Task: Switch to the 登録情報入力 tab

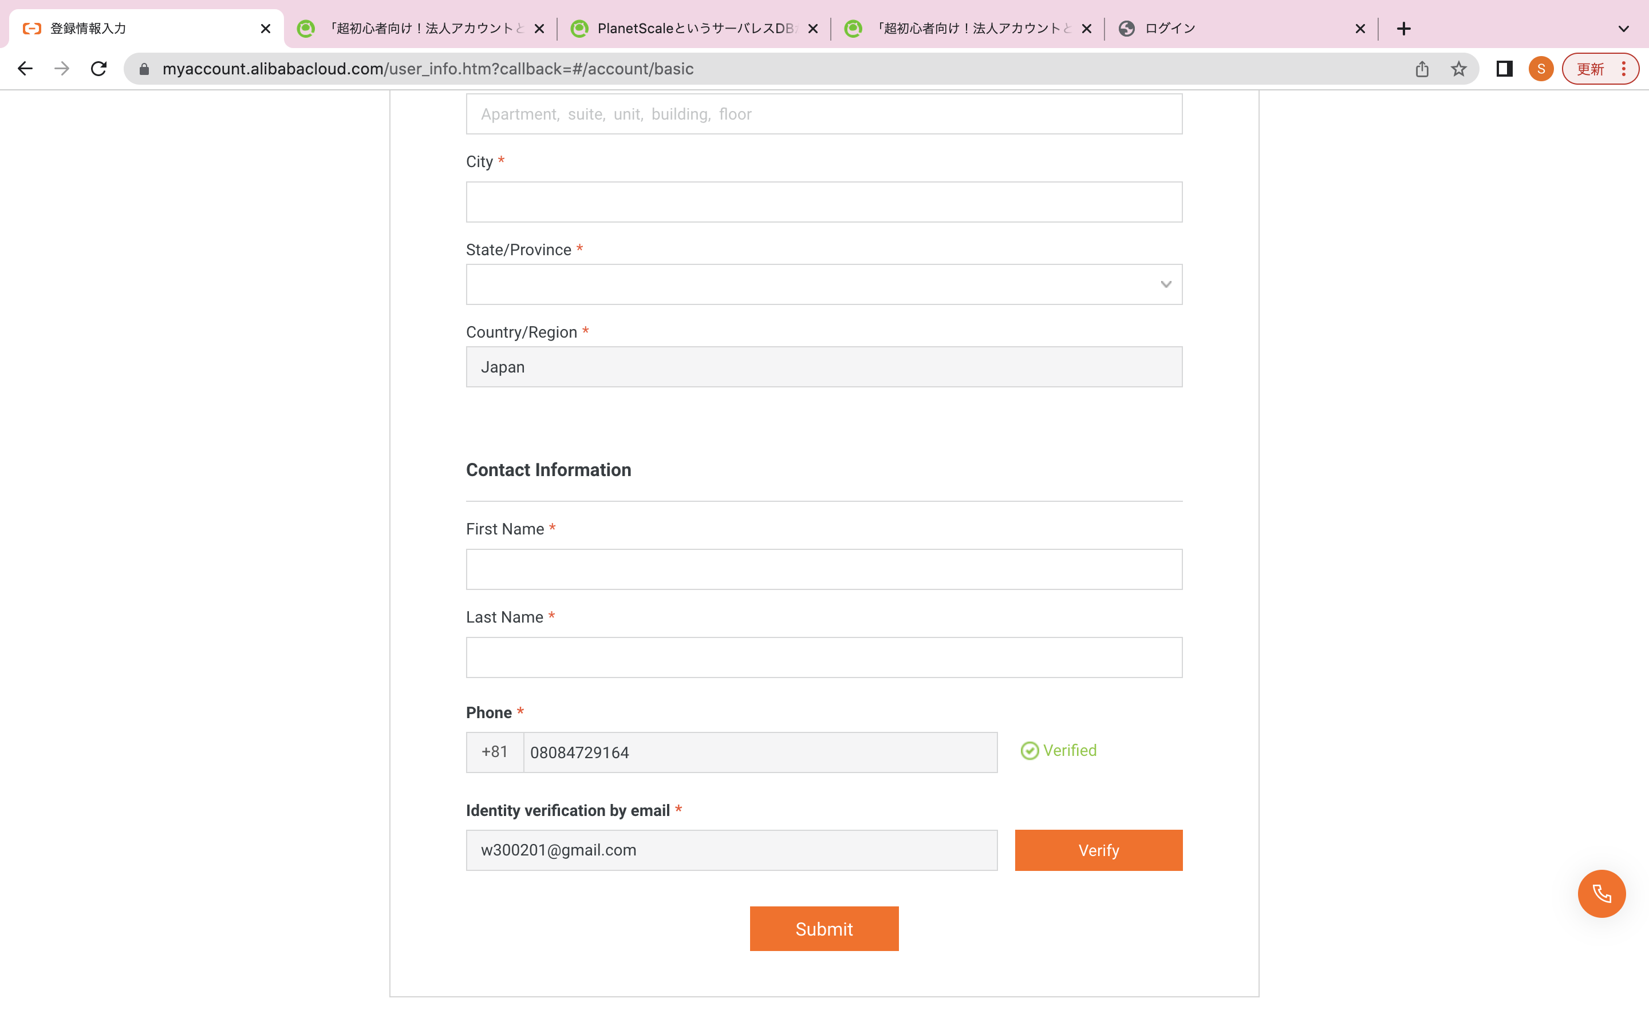Action: tap(147, 29)
